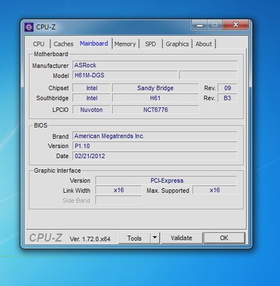
Task: Click the chipset revision 09 value
Action: coord(227,88)
